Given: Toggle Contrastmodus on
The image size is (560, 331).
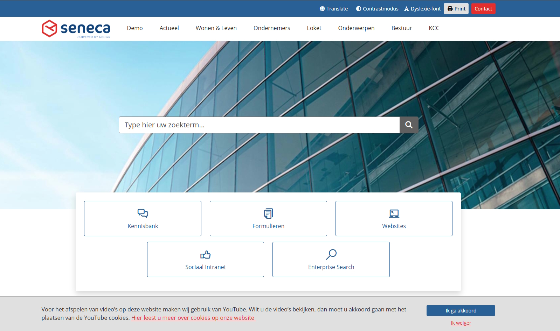Looking at the screenshot, I should 377,9.
